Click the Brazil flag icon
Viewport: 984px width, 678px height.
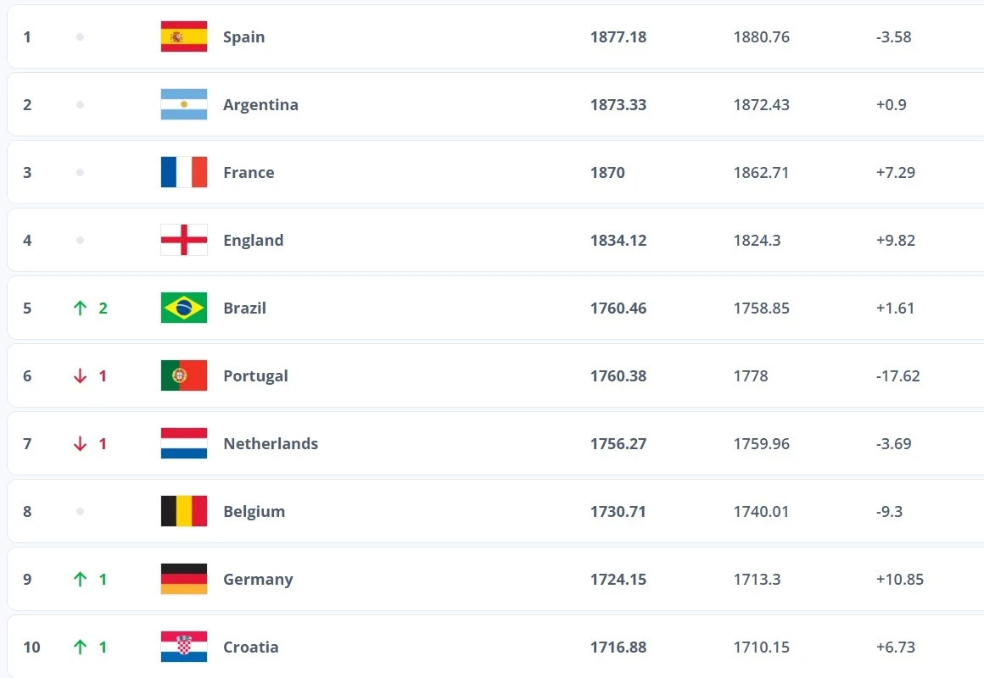[184, 308]
